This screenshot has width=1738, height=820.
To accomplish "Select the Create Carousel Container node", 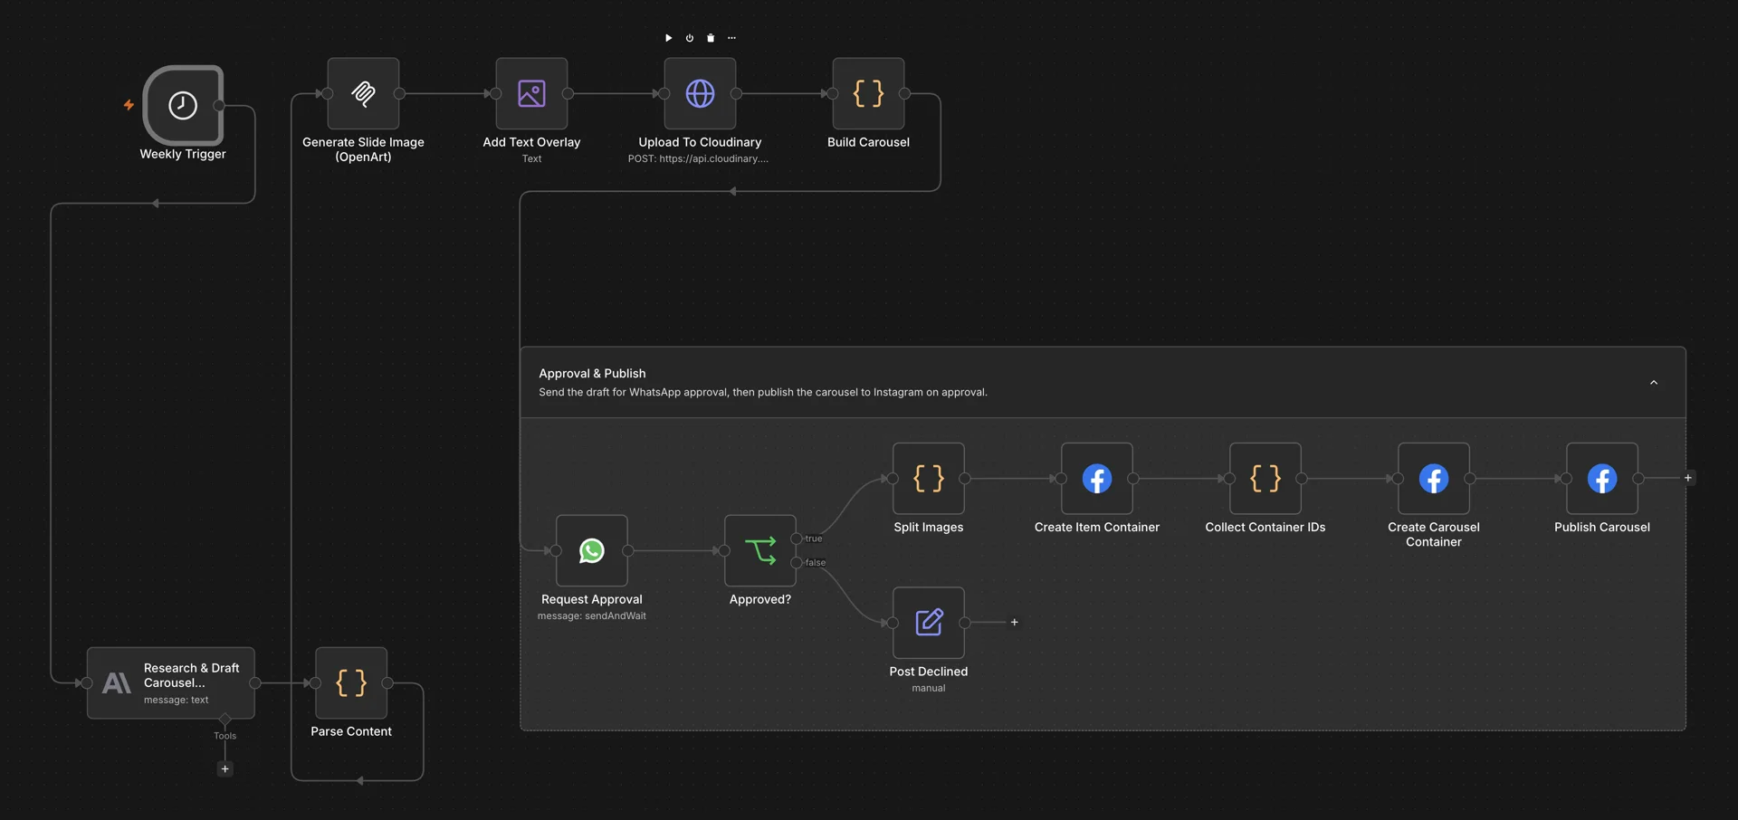I will click(1434, 478).
